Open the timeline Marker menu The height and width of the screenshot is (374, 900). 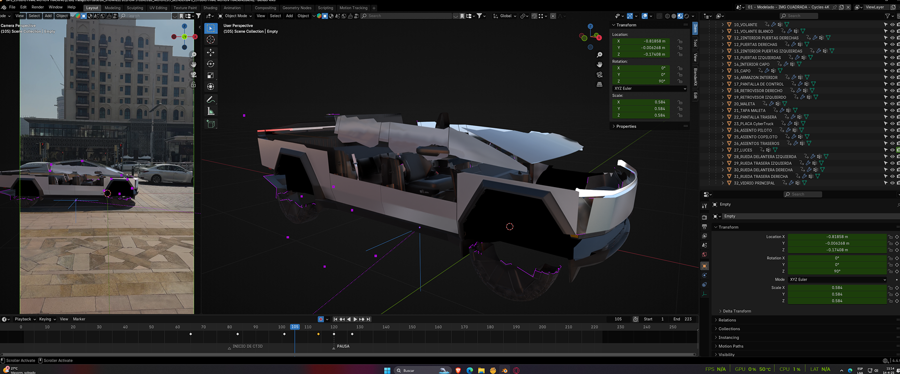[79, 319]
